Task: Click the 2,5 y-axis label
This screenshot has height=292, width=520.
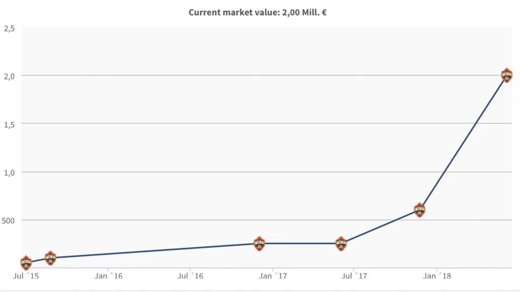Action: click(9, 28)
